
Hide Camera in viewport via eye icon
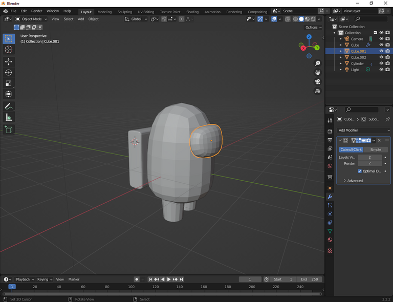(x=381, y=38)
